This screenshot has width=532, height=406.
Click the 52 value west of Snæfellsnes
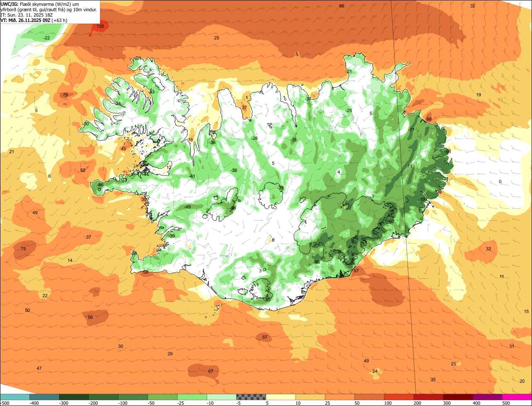tap(83, 170)
